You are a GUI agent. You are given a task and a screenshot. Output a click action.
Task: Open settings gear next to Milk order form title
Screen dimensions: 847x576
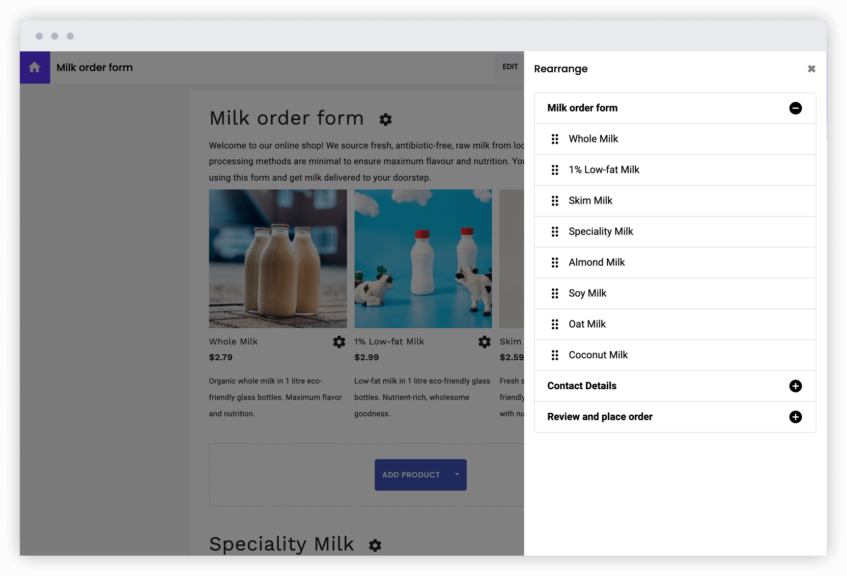tap(385, 119)
